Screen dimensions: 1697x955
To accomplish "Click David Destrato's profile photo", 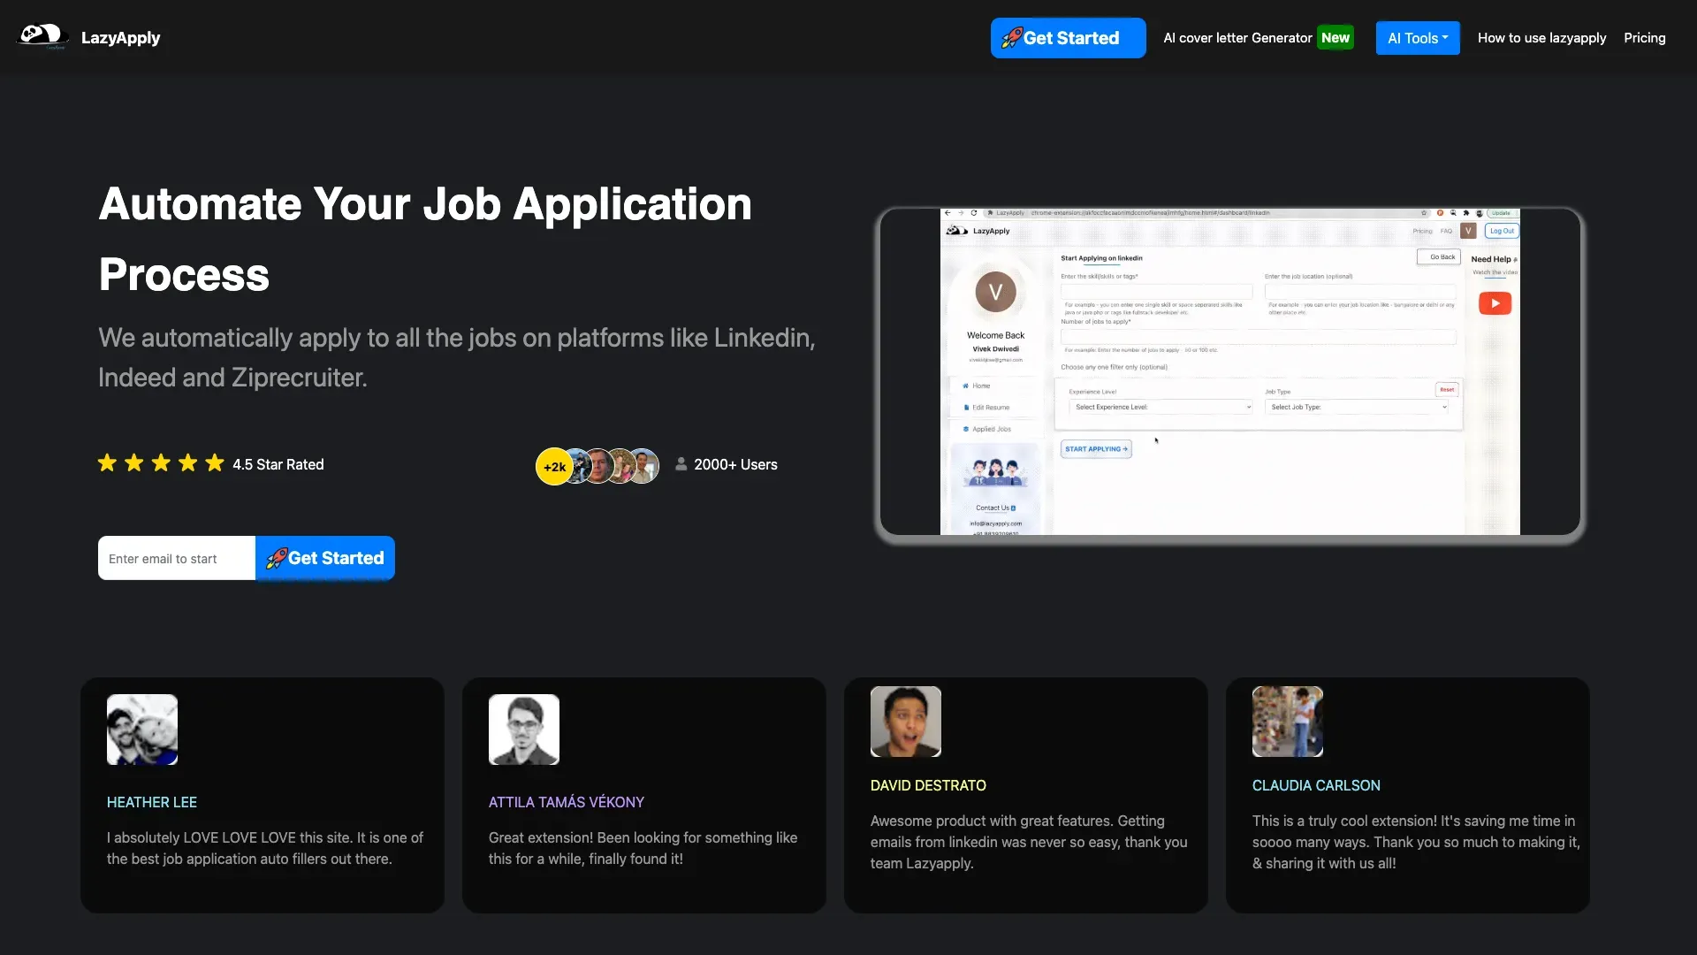I will pos(906,722).
